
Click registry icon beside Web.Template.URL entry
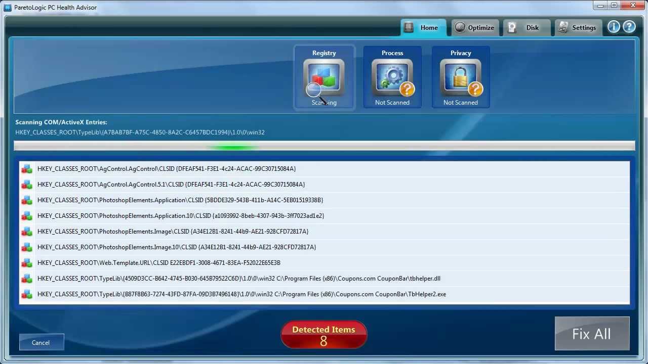[x=27, y=263]
